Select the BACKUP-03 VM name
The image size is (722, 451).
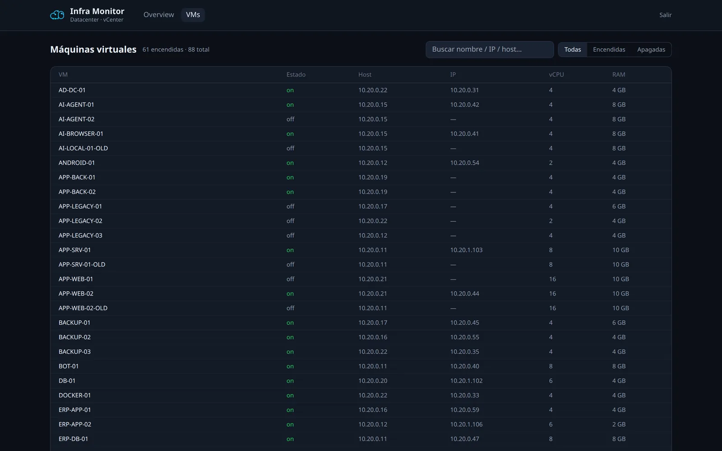tap(74, 352)
